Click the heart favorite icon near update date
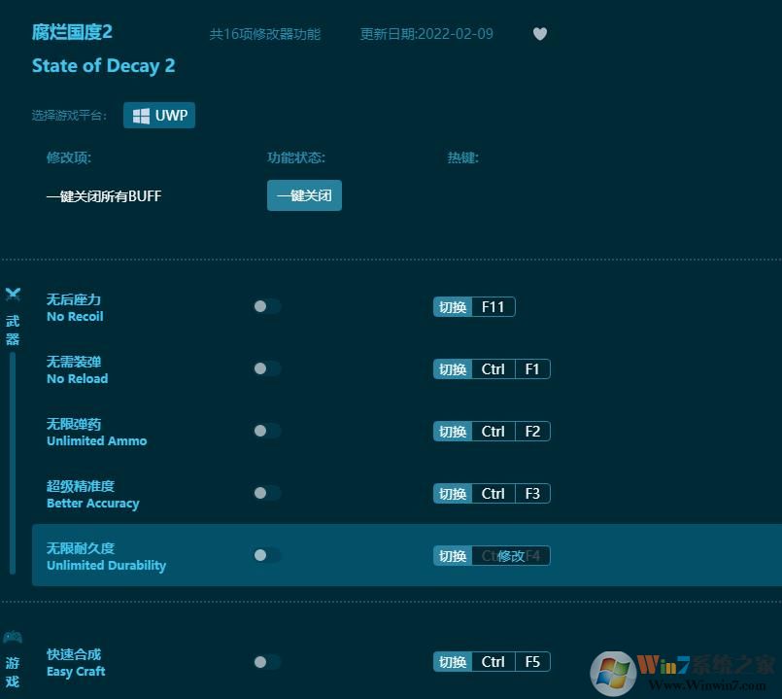This screenshot has height=699, width=782. [540, 33]
